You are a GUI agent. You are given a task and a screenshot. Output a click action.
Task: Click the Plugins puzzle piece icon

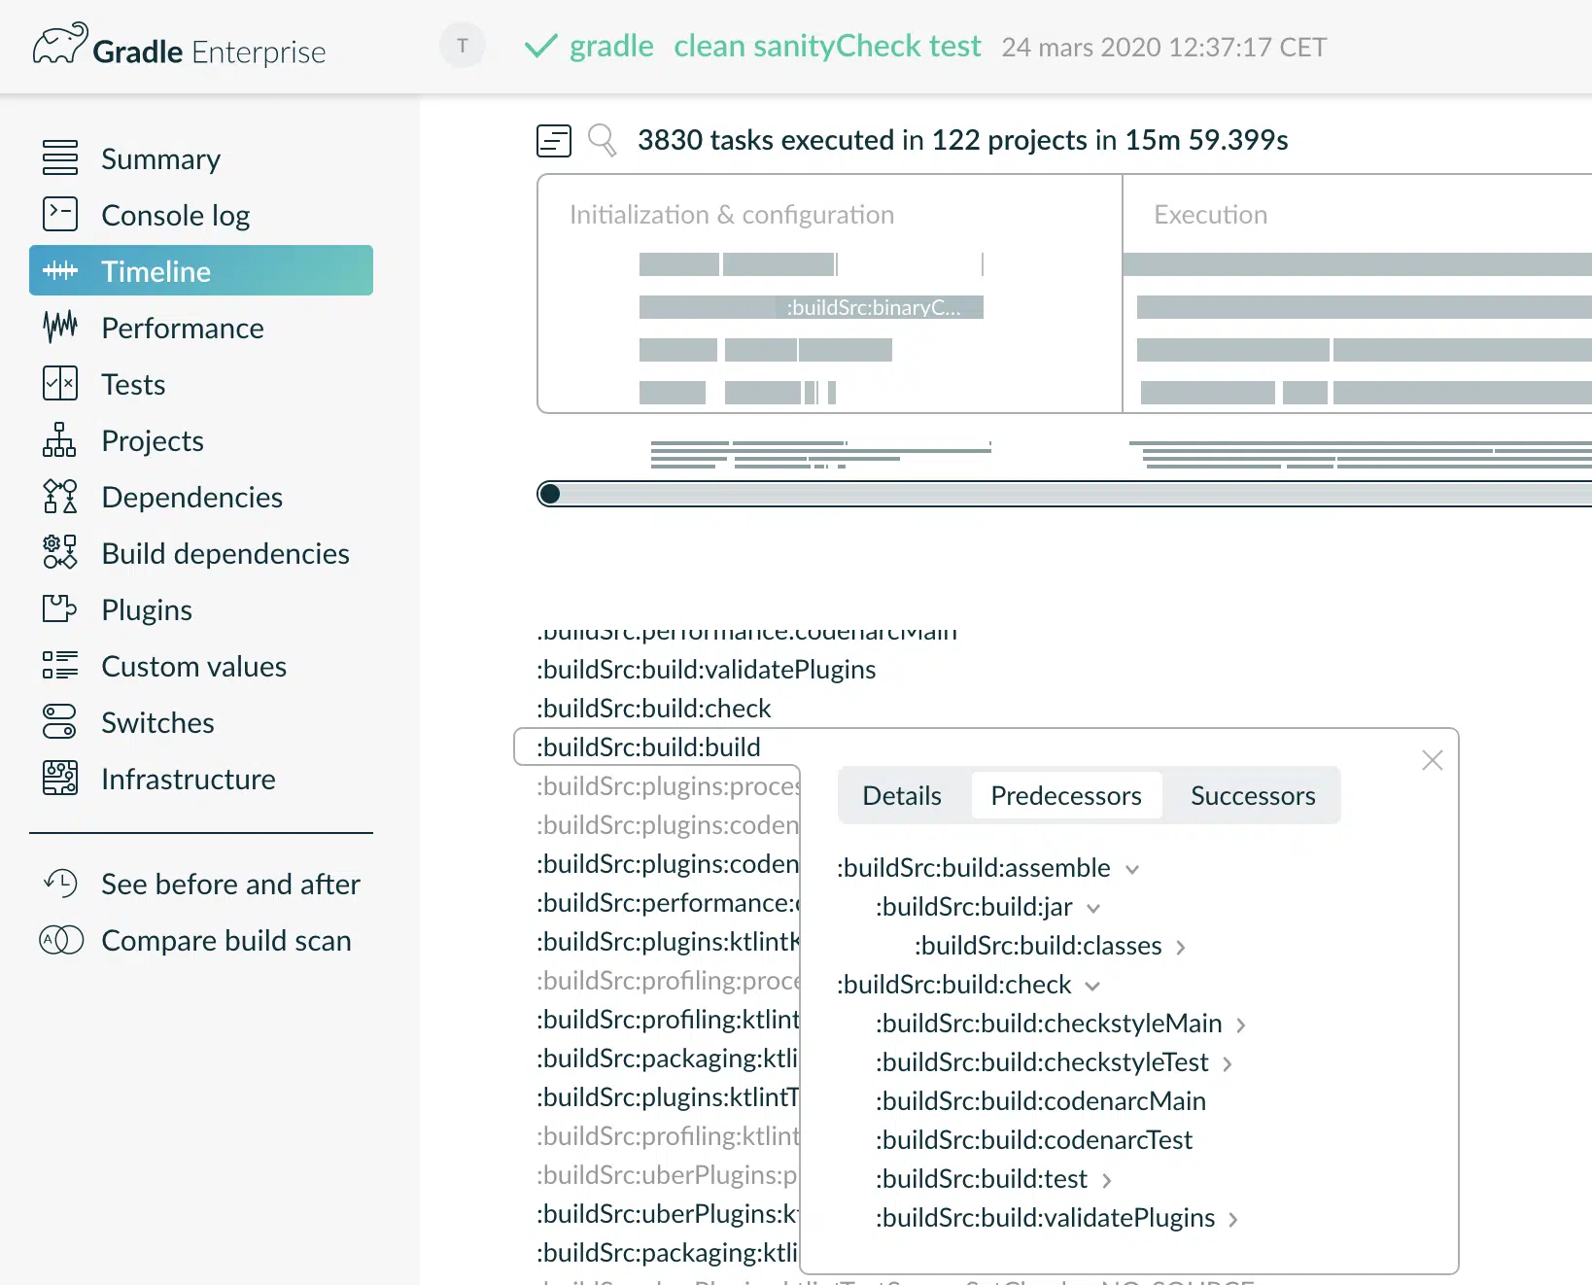click(x=60, y=608)
